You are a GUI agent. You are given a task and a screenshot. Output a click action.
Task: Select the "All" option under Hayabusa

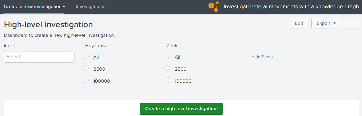[86, 56]
